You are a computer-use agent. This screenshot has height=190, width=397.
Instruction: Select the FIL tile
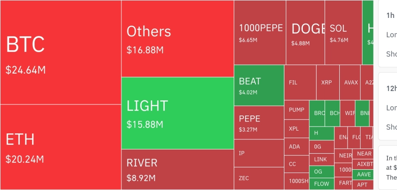click(x=300, y=83)
